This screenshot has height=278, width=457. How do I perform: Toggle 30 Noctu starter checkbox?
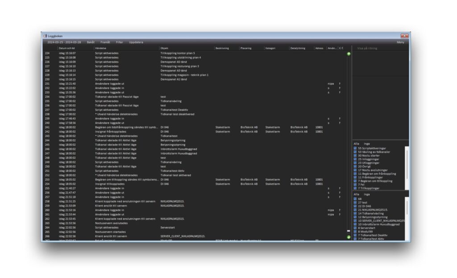[x=355, y=156]
